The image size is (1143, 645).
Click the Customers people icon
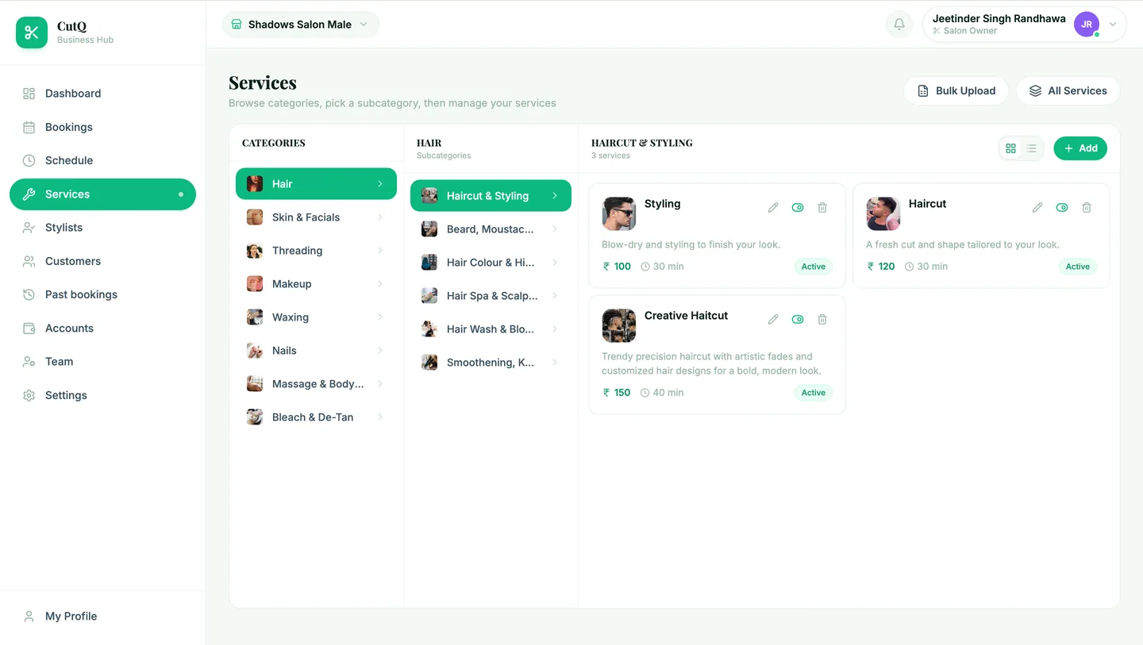click(29, 261)
